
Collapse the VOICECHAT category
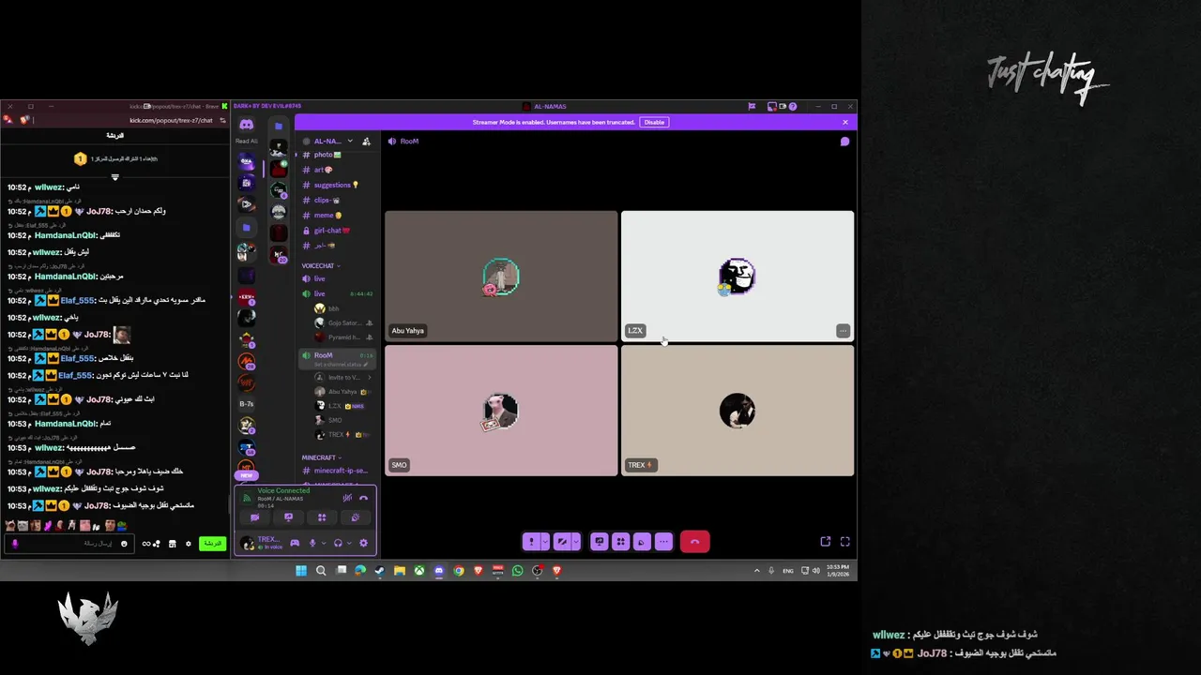320,266
